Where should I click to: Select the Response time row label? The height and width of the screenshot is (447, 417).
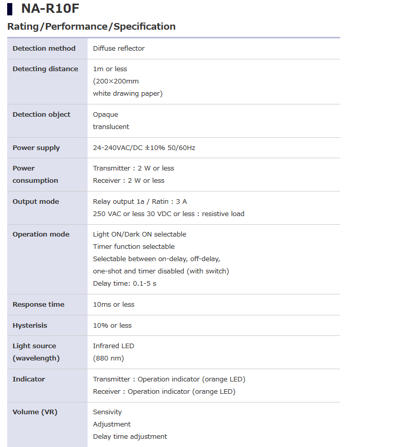[38, 305]
